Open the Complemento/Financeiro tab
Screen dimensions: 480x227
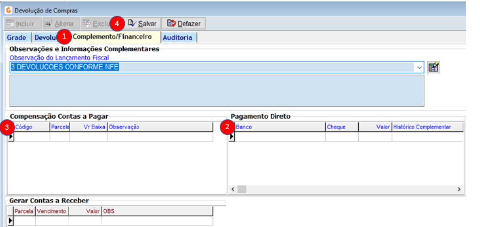click(x=112, y=37)
